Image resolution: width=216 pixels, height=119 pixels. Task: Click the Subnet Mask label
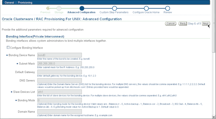[27, 64]
